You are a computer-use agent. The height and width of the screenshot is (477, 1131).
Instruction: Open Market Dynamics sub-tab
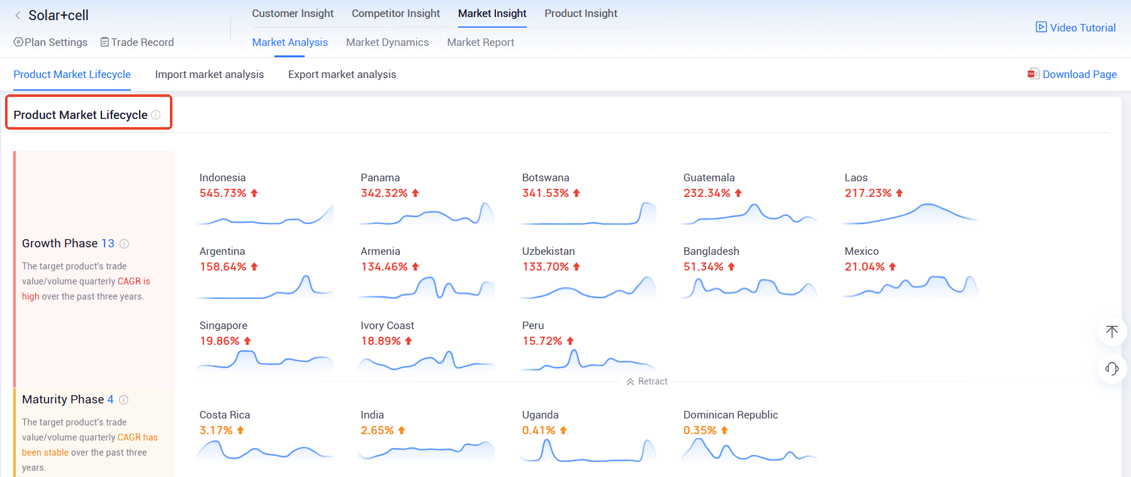pos(387,42)
